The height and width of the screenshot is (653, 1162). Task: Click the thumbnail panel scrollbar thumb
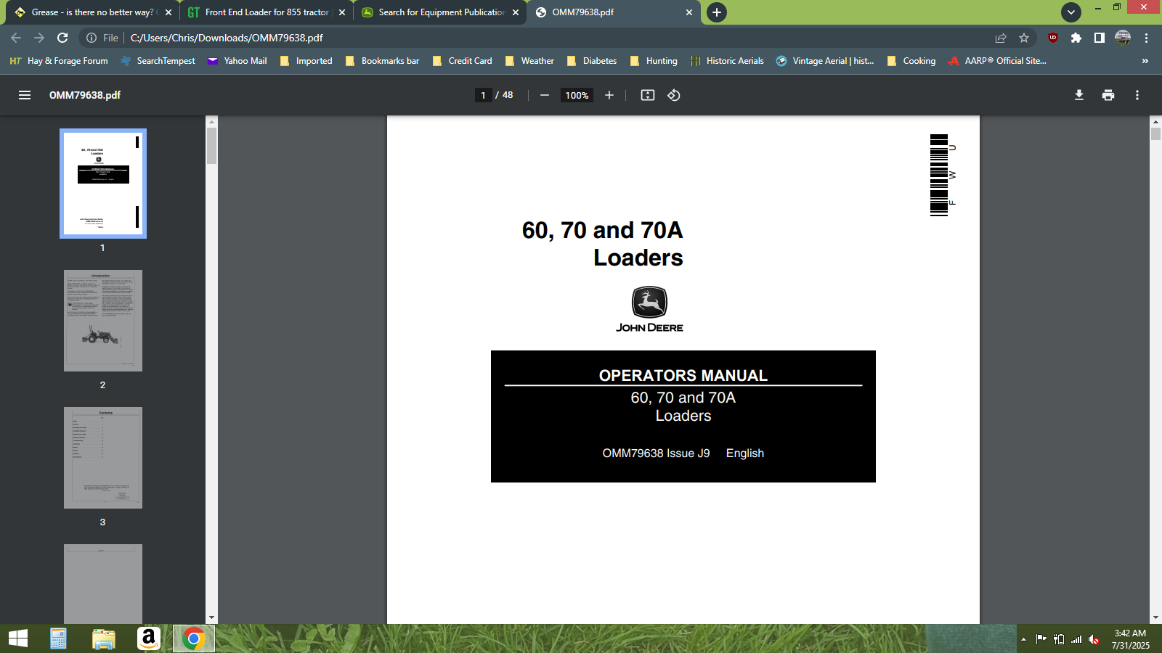click(x=211, y=146)
